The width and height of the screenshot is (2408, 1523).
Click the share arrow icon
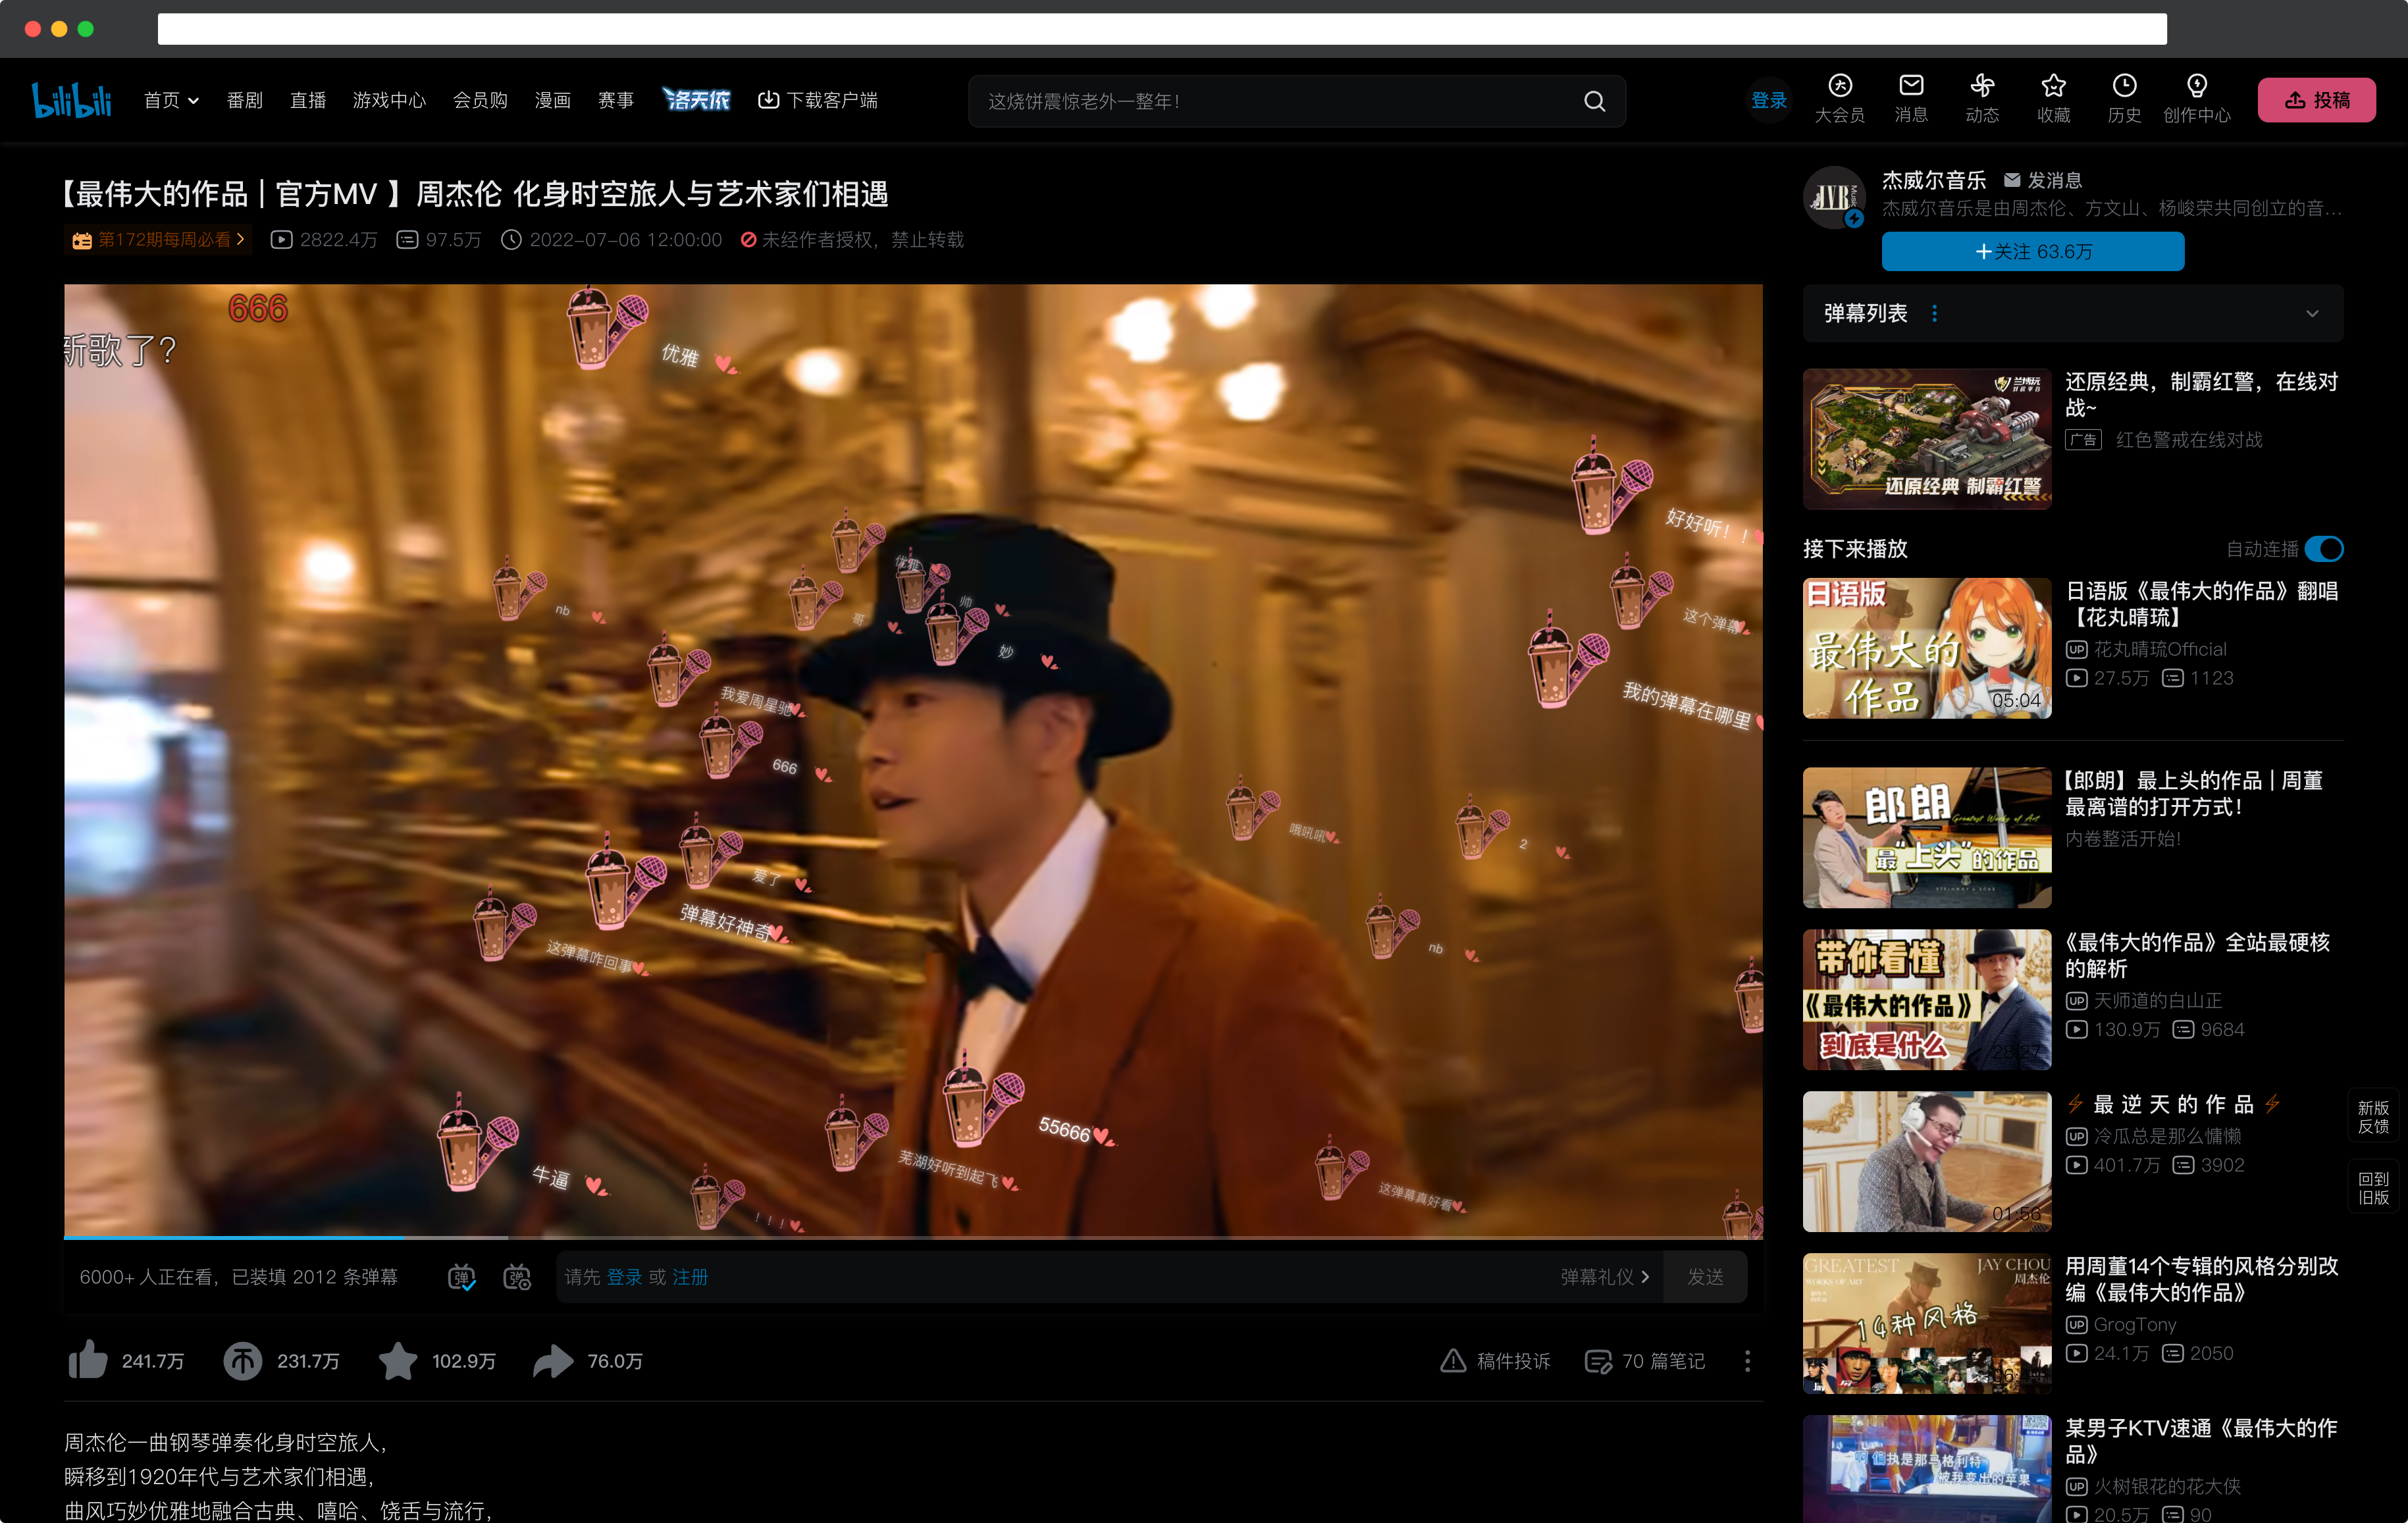553,1360
